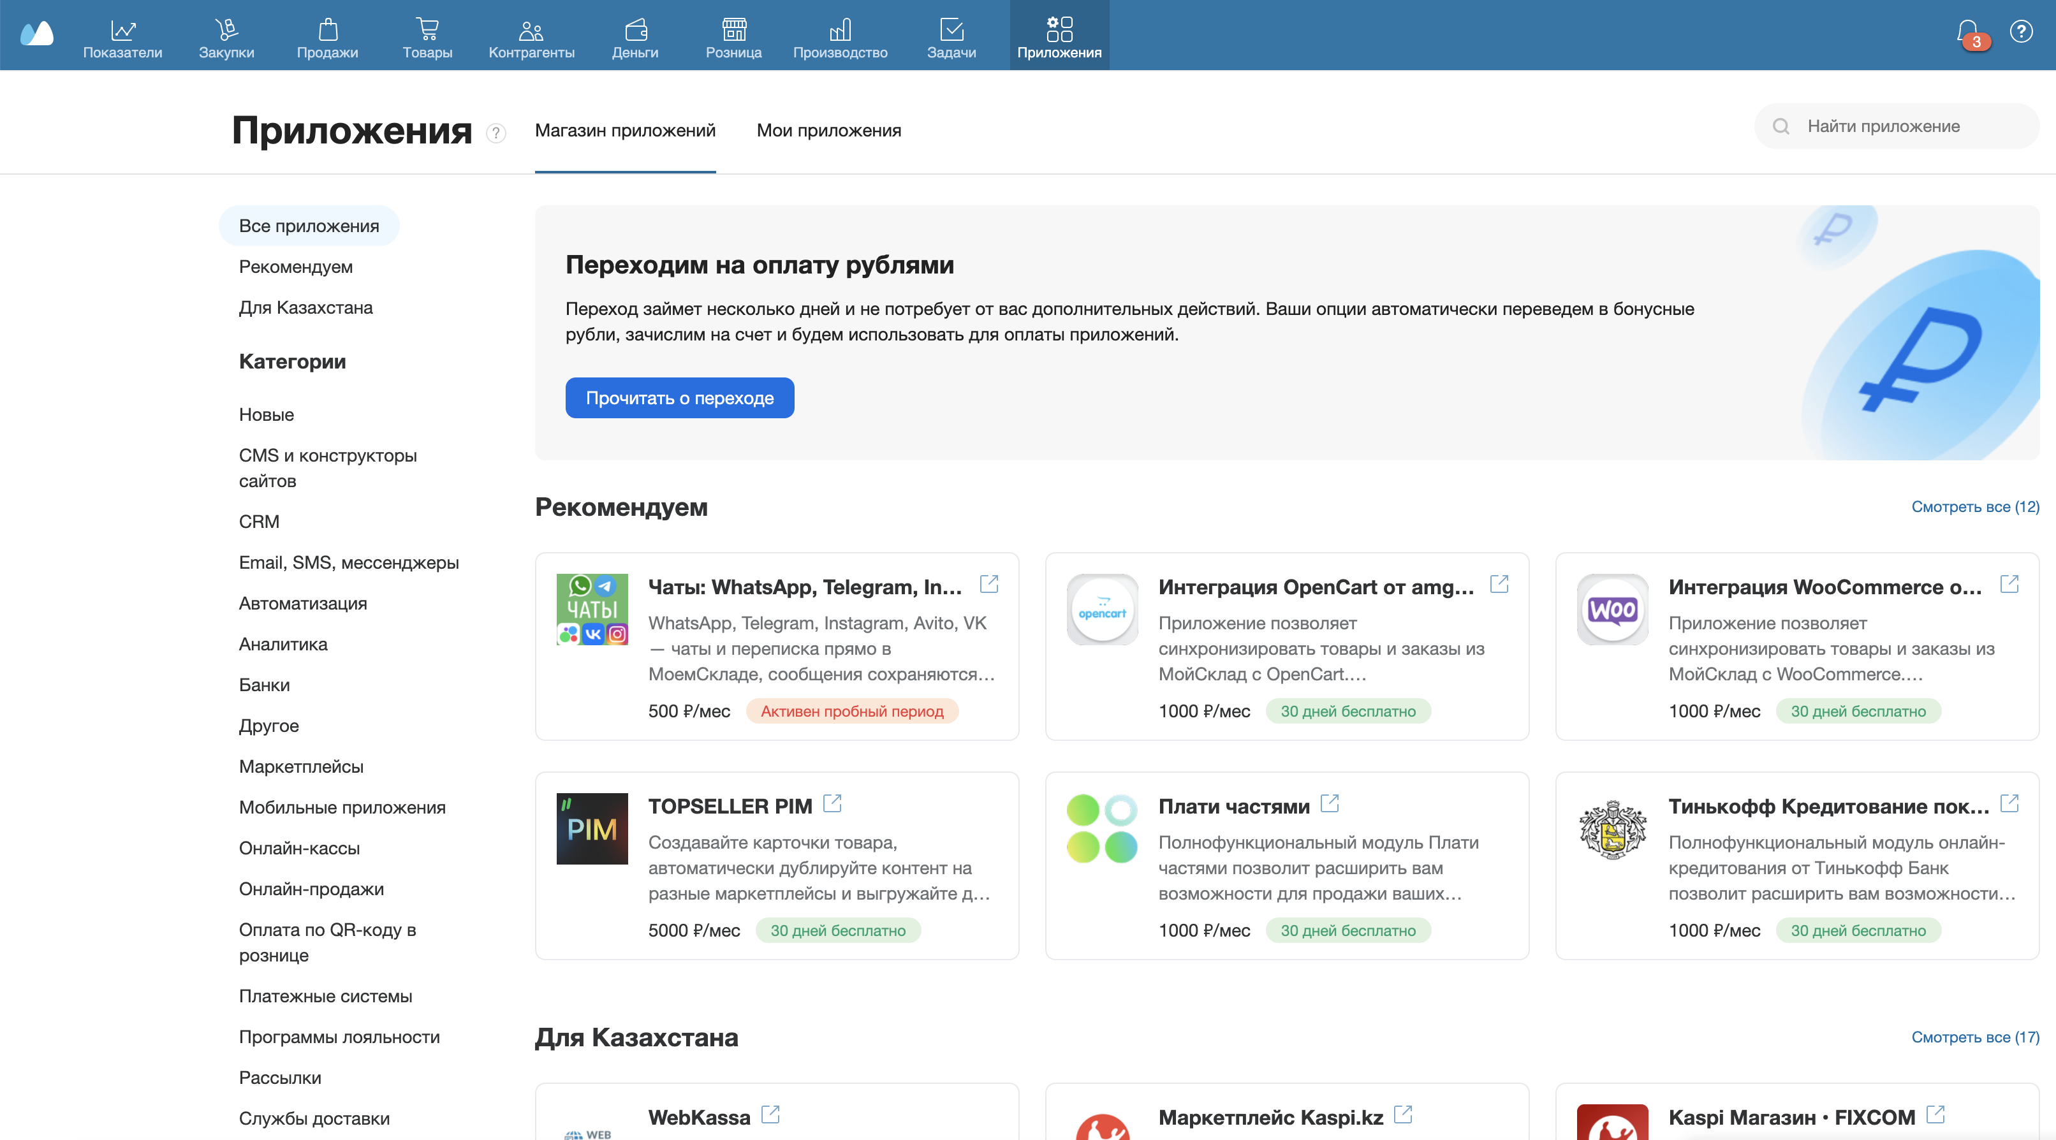Open Kaspi Магазин FIXCOM external link icon

[x=1935, y=1114]
